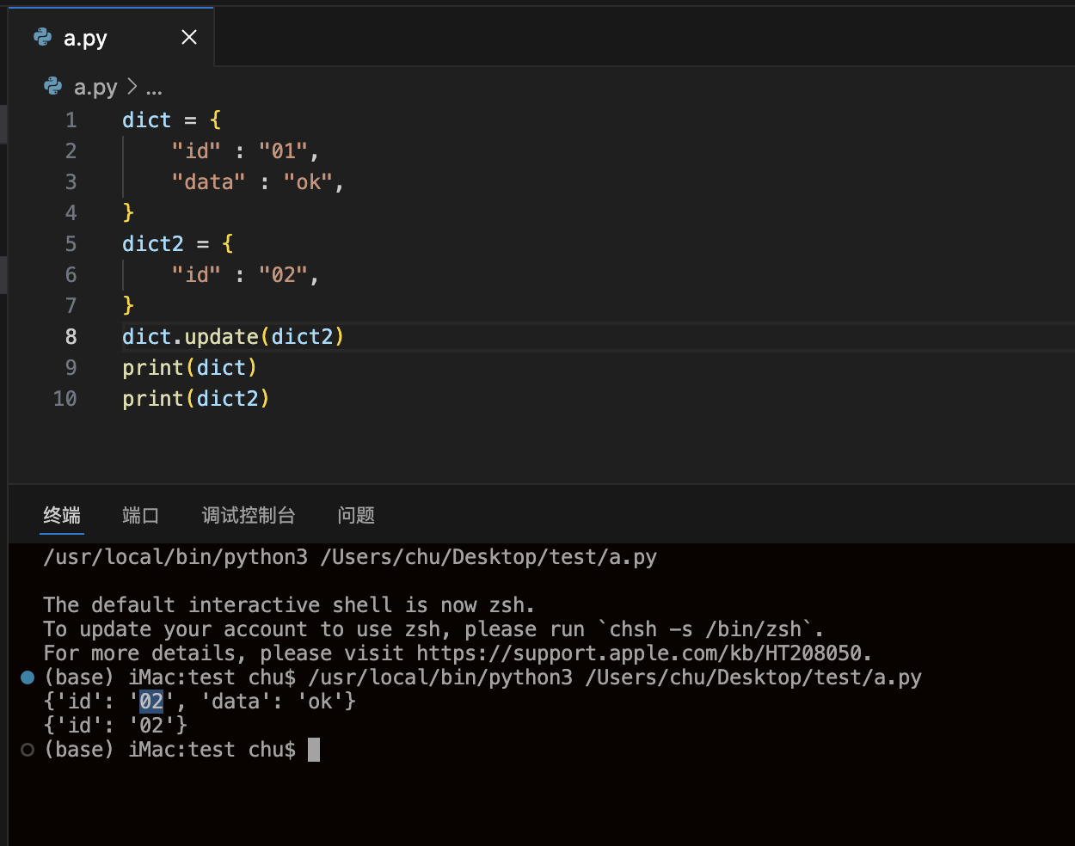Image resolution: width=1075 pixels, height=846 pixels.
Task: Click the blue command status dot in the terminal
Action: pos(28,677)
